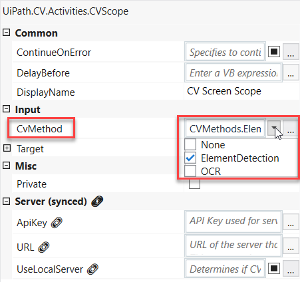
Task: Open the CvMethod dropdown arrow
Action: tap(274, 128)
